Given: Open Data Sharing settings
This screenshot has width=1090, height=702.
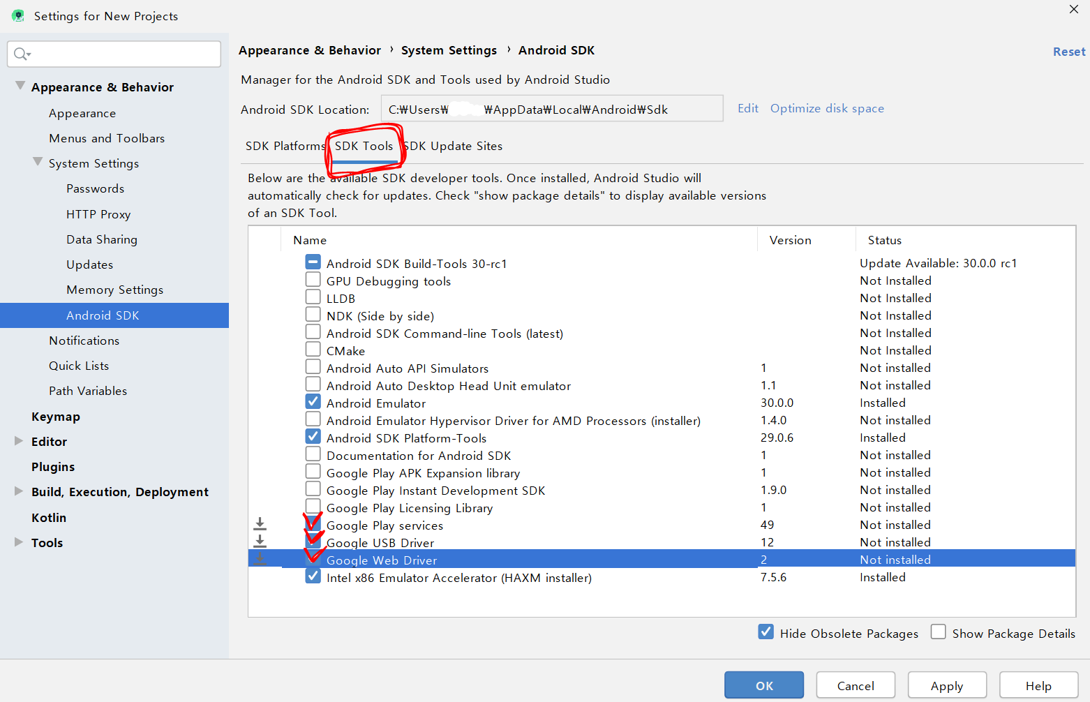Looking at the screenshot, I should tap(102, 239).
